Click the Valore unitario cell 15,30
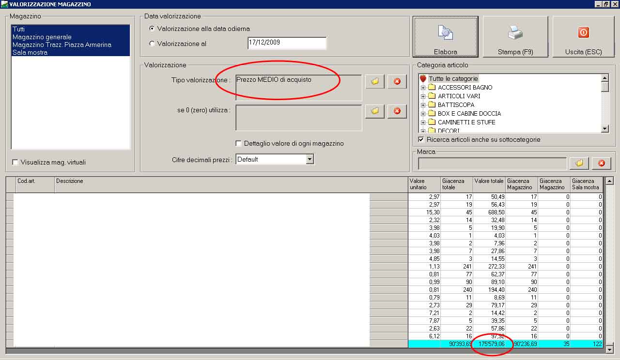 (424, 212)
